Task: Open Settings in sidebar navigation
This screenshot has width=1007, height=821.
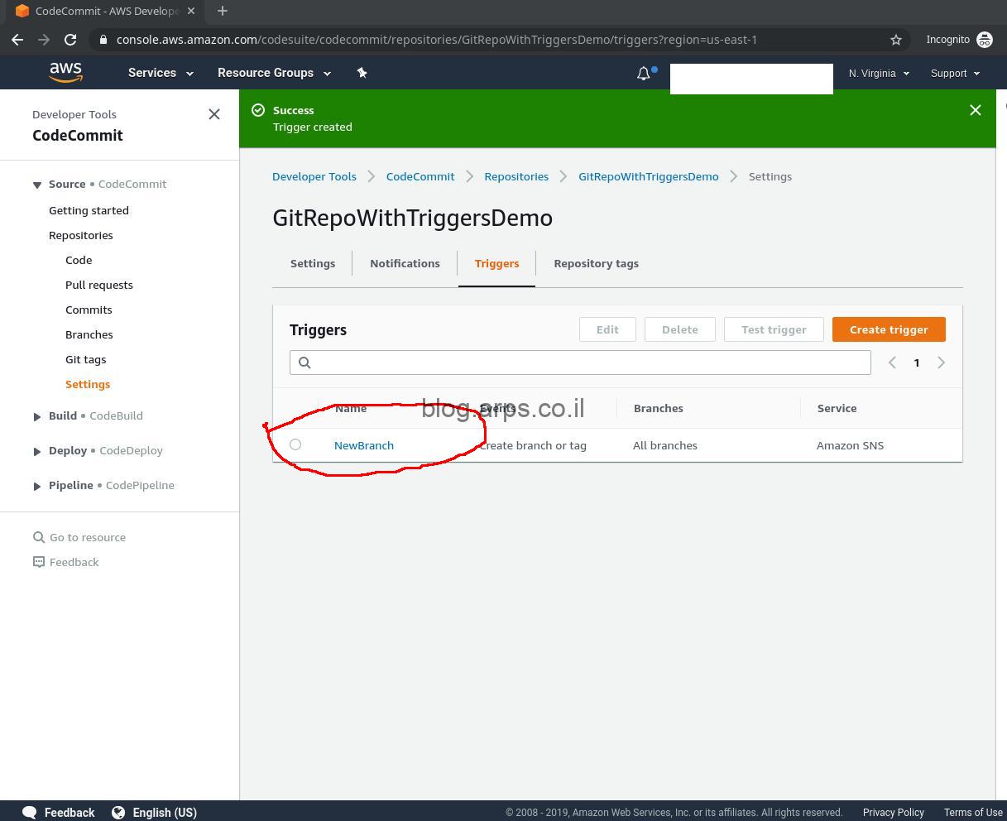Action: click(x=88, y=384)
